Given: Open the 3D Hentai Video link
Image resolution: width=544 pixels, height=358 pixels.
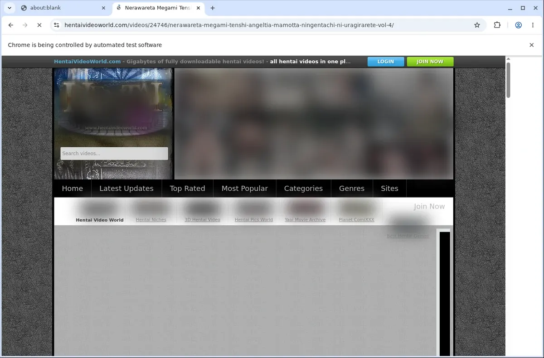Looking at the screenshot, I should tap(202, 220).
